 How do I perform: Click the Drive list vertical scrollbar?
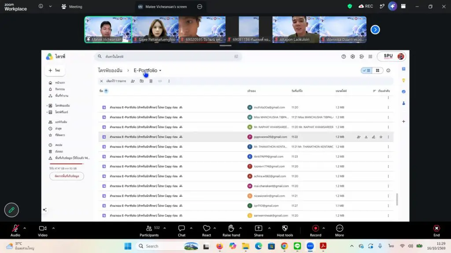(397, 199)
